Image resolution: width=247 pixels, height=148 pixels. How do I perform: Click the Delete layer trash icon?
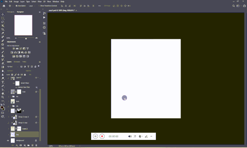pyautogui.click(x=36, y=145)
